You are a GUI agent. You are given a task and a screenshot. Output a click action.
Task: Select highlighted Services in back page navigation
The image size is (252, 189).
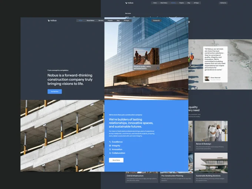tap(173, 3)
